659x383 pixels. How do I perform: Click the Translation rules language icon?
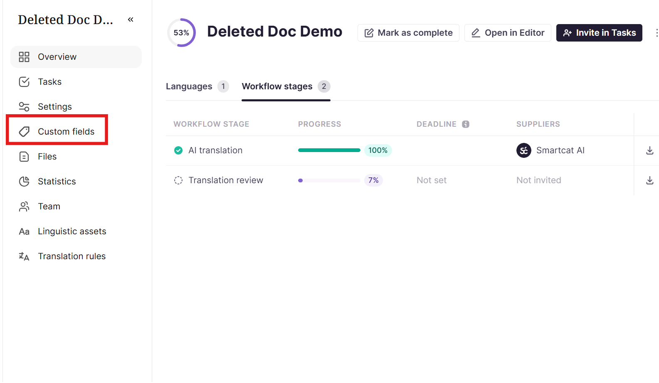pyautogui.click(x=24, y=256)
